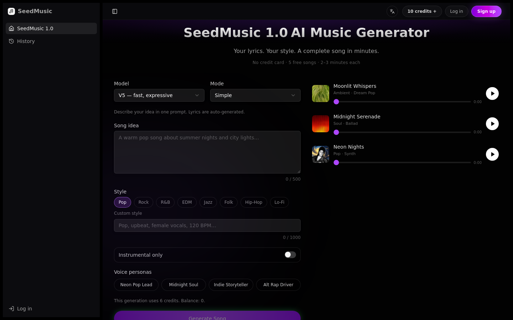Open the Mode dropdown set to Simple
Viewport: 513px width, 320px height.
click(x=255, y=95)
